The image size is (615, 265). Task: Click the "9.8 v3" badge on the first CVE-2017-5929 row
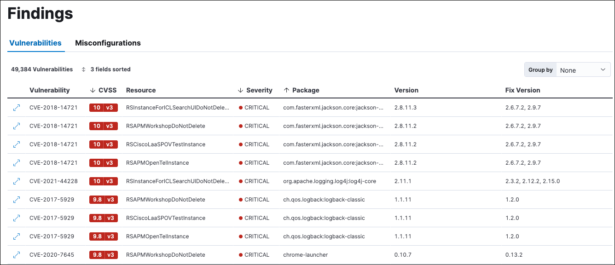103,199
